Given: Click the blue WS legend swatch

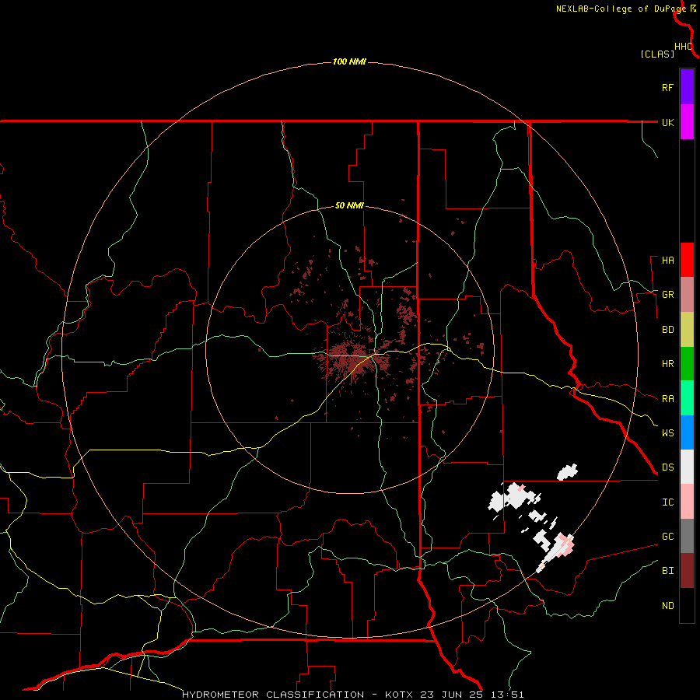Looking at the screenshot, I should (x=687, y=432).
